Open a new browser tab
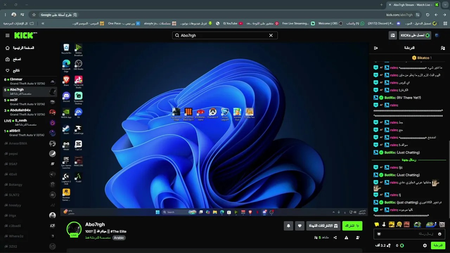Screen dimensions: 450x253 click(381, 5)
